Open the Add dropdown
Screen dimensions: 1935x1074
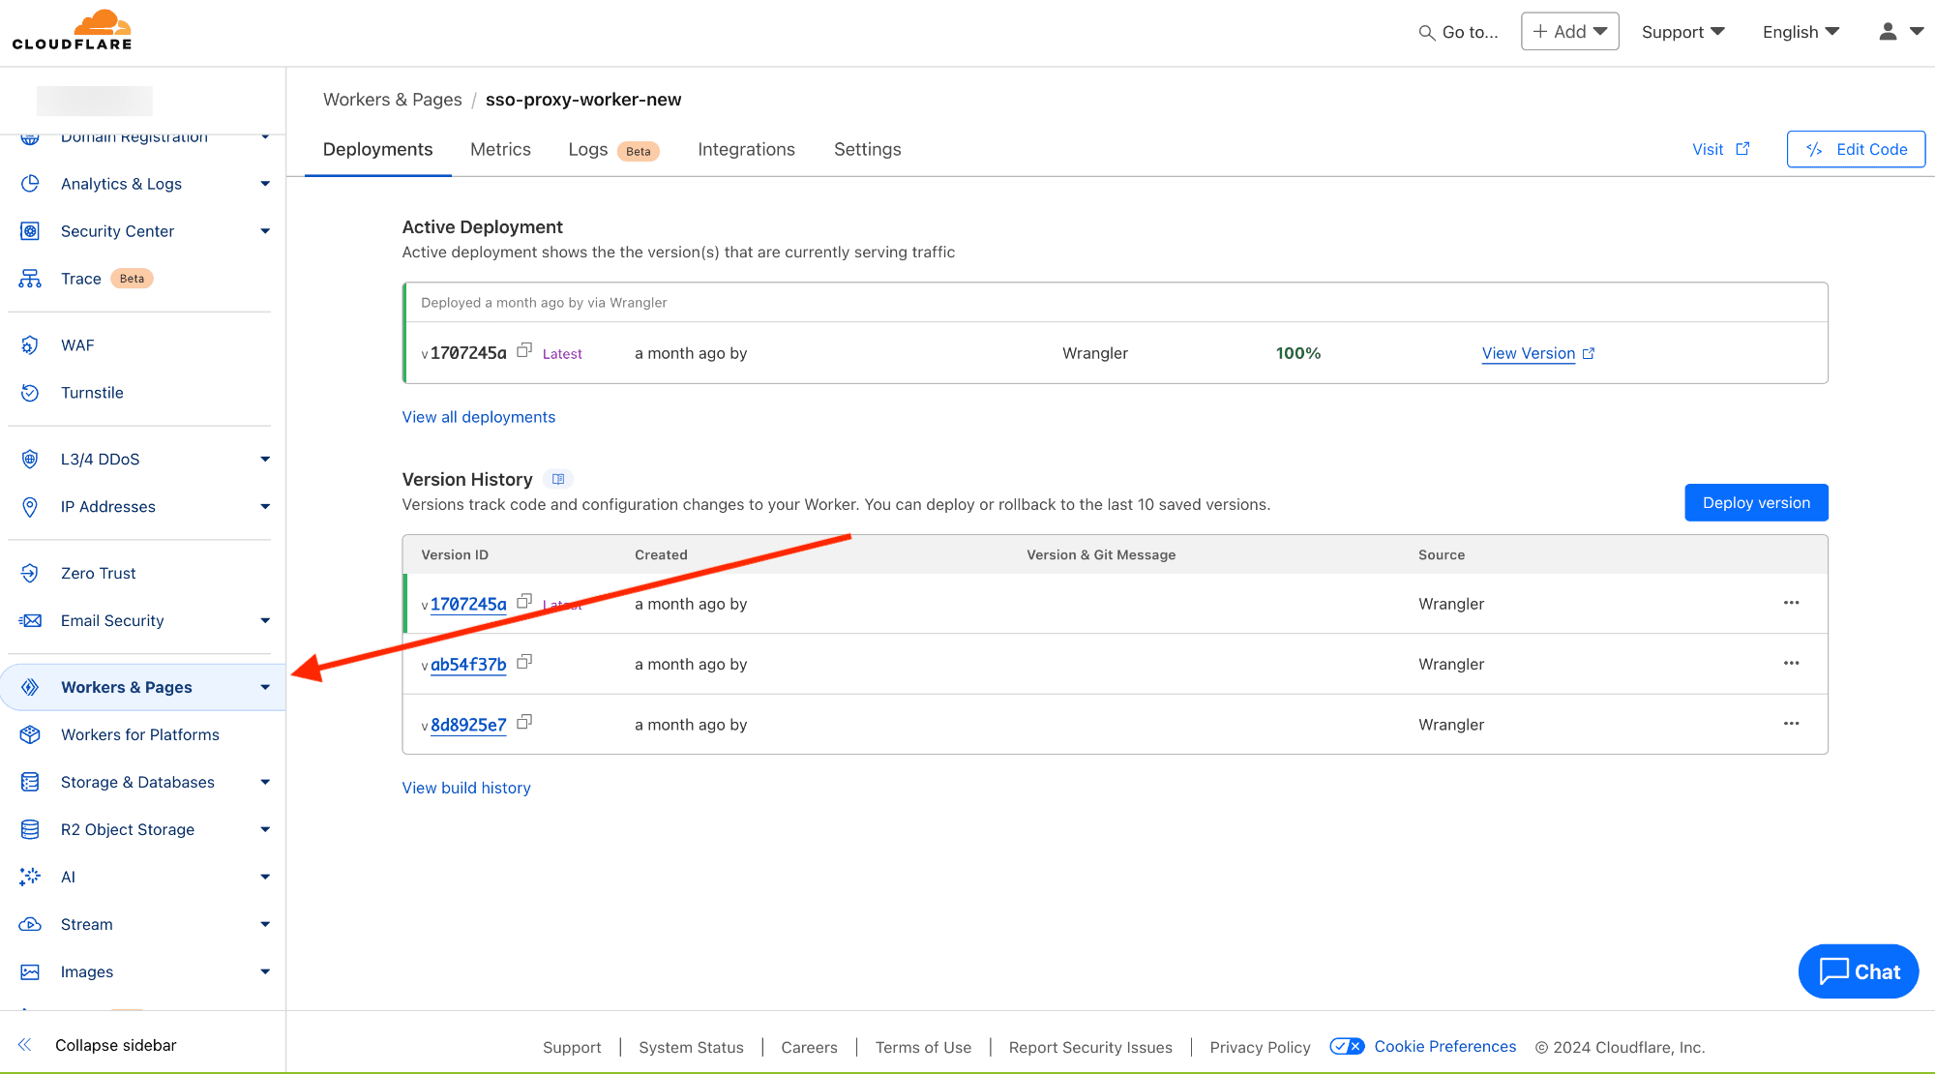coord(1569,30)
